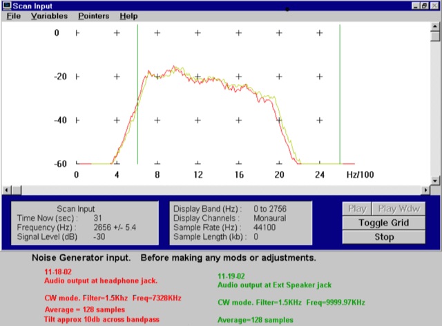Viewport: 442px width, 326px height.
Task: Click the vertical scrollbar down arrow
Action: point(435,180)
